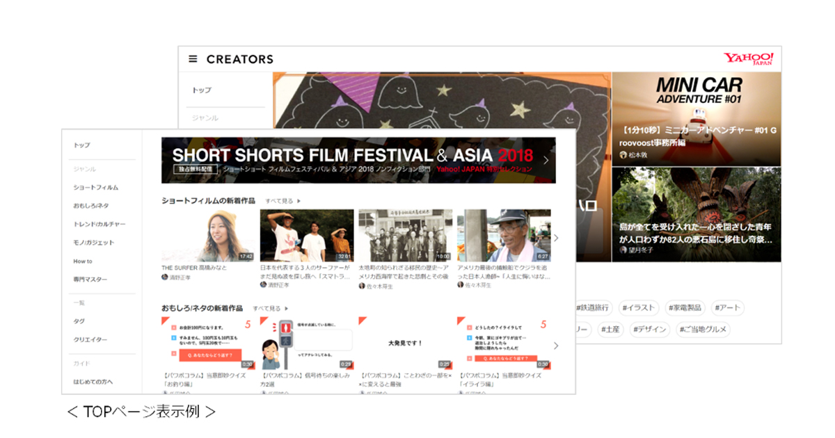Click すべて見る next to ショートフィルムの新着作品
The width and height of the screenshot is (835, 438).
283,201
